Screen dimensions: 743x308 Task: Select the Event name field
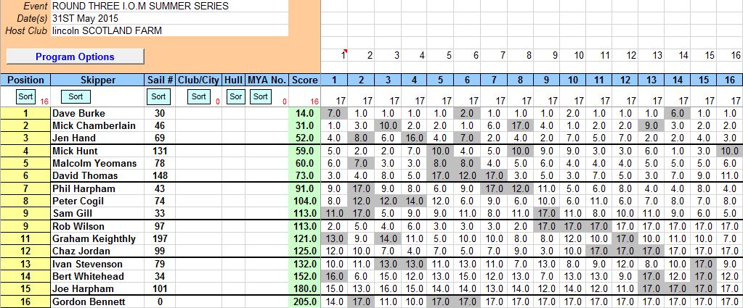(x=169, y=6)
